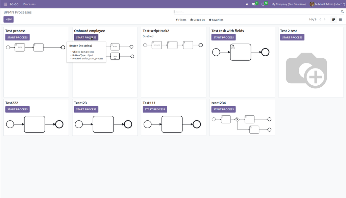This screenshot has height=198, width=346.
Task: Create a NEW process
Action: click(x=8, y=19)
